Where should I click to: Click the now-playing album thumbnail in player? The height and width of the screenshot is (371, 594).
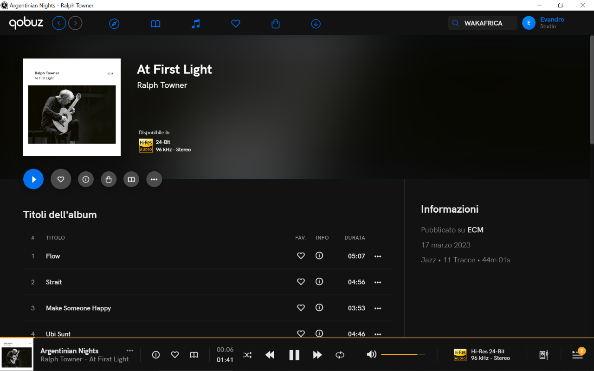(17, 354)
